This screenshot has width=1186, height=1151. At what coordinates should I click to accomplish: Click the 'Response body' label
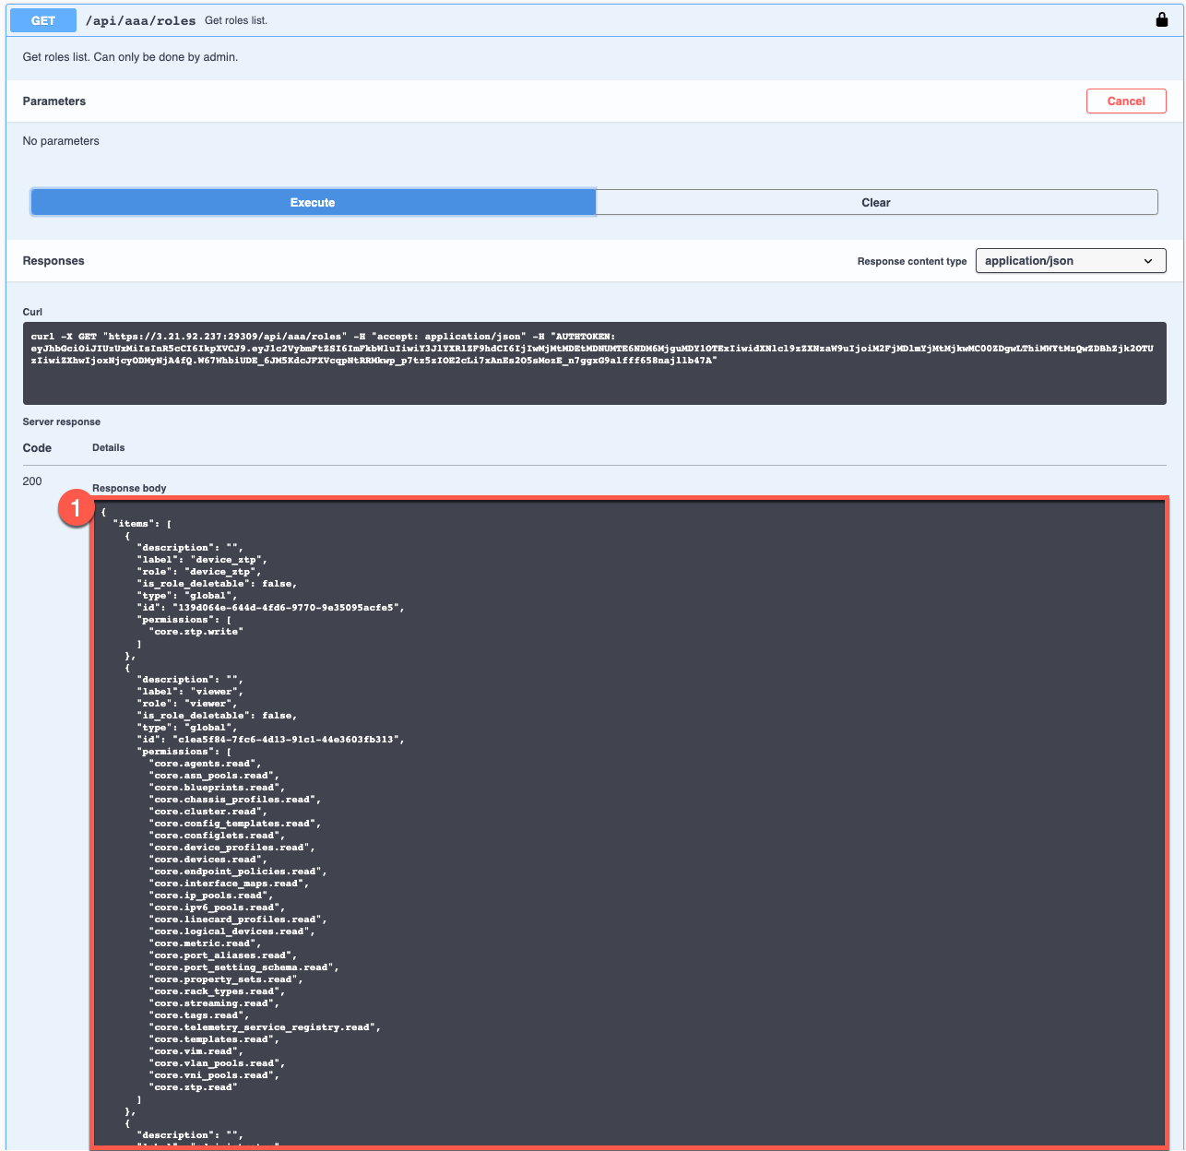128,488
